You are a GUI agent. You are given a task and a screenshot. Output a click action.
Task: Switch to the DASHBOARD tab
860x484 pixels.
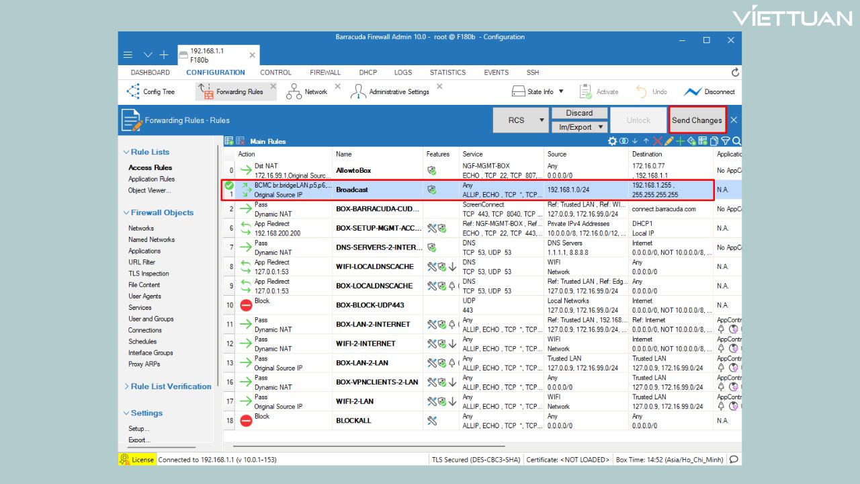click(x=150, y=73)
